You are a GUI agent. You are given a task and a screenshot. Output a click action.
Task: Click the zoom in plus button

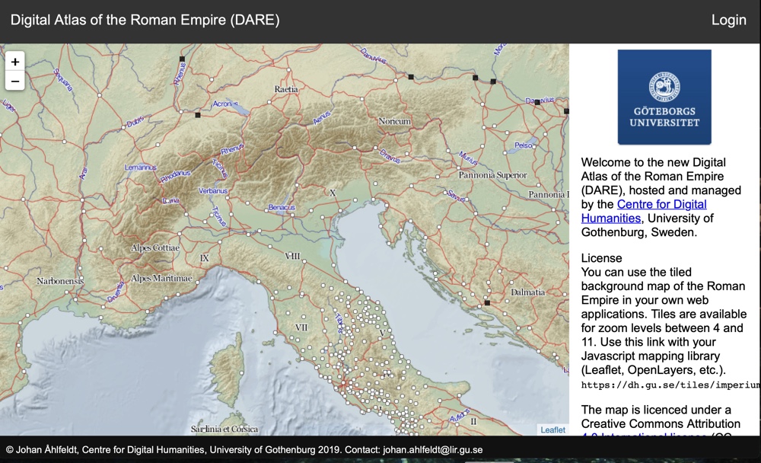coord(15,62)
